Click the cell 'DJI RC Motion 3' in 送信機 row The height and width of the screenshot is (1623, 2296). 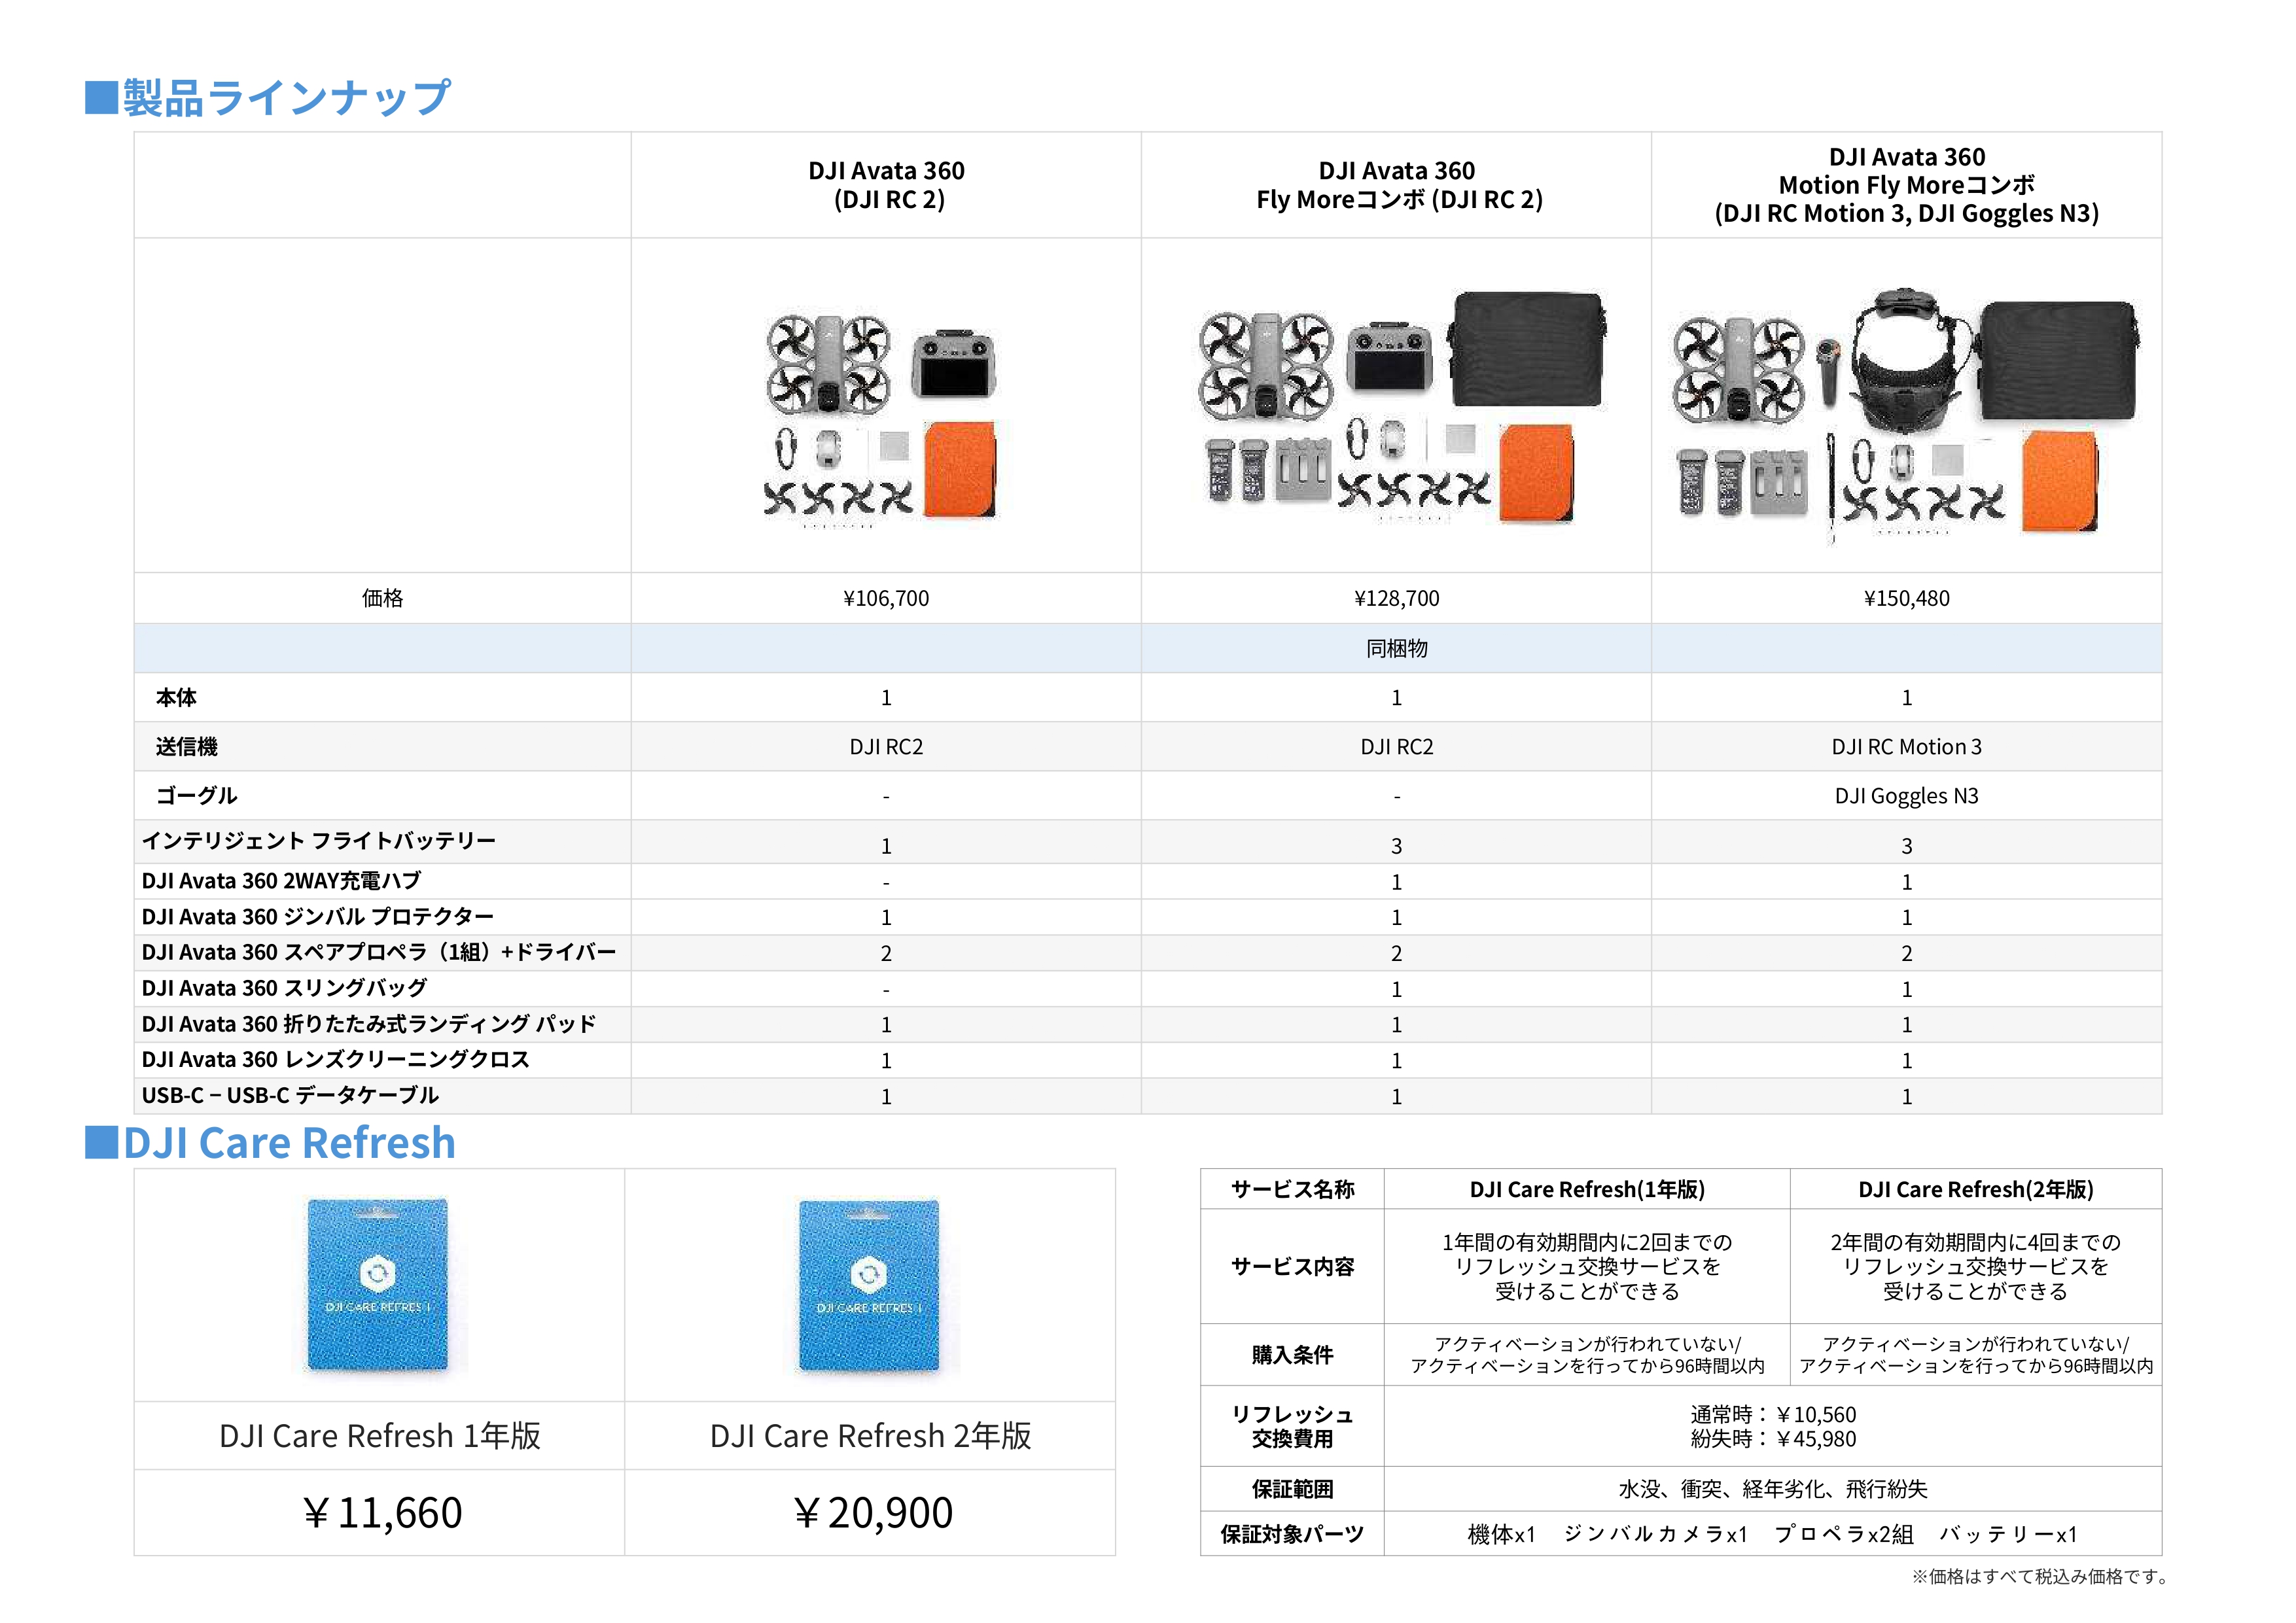pyautogui.click(x=1907, y=747)
